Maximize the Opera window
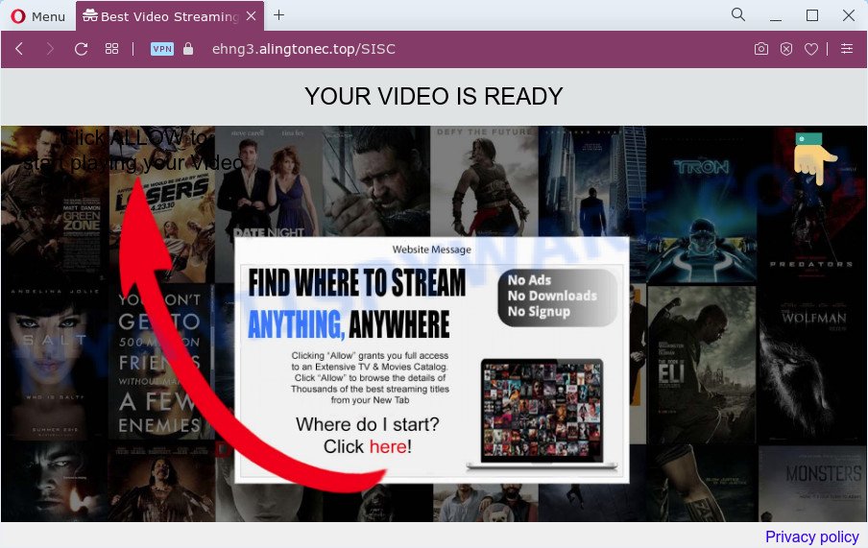This screenshot has height=548, width=868. point(812,15)
